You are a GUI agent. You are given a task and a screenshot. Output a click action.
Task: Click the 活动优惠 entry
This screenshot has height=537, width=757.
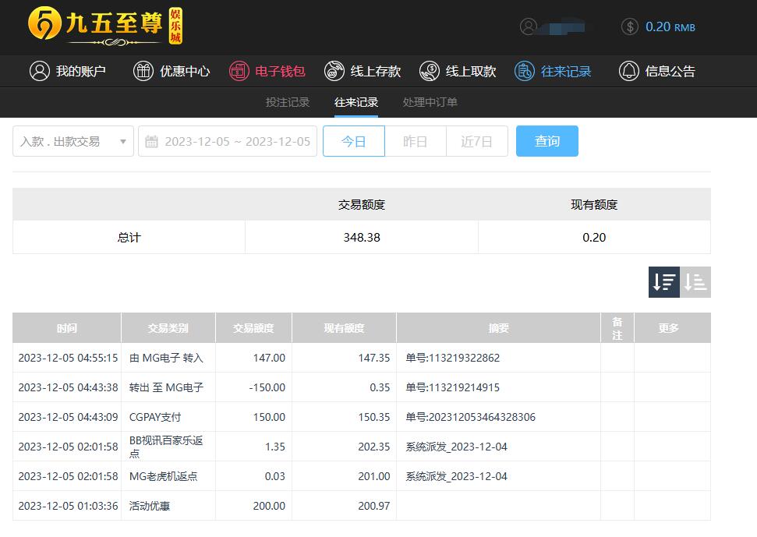[149, 506]
